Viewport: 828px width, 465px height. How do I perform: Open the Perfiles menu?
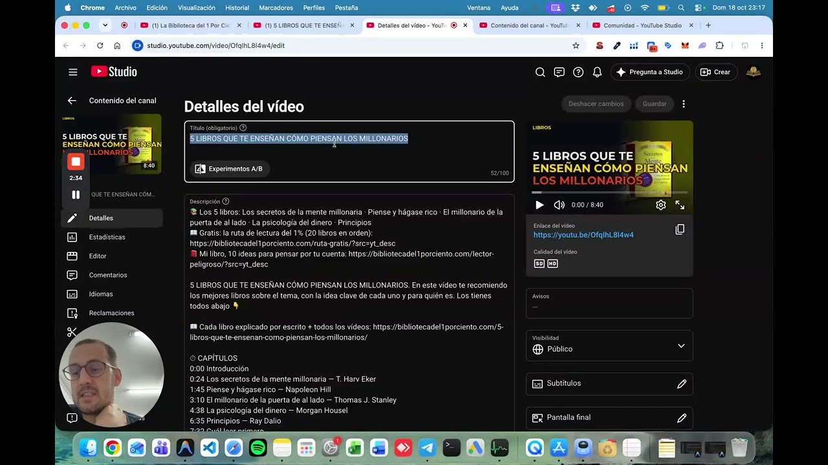[x=314, y=8]
